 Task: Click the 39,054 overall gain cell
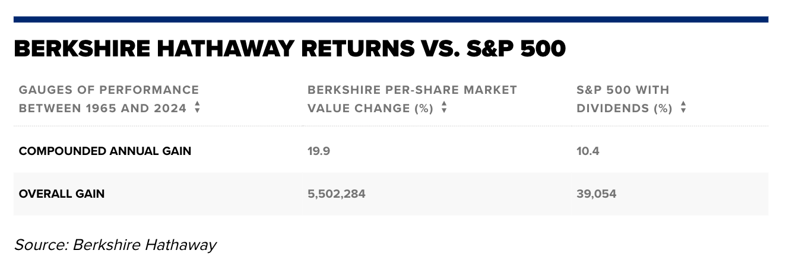[x=596, y=194]
